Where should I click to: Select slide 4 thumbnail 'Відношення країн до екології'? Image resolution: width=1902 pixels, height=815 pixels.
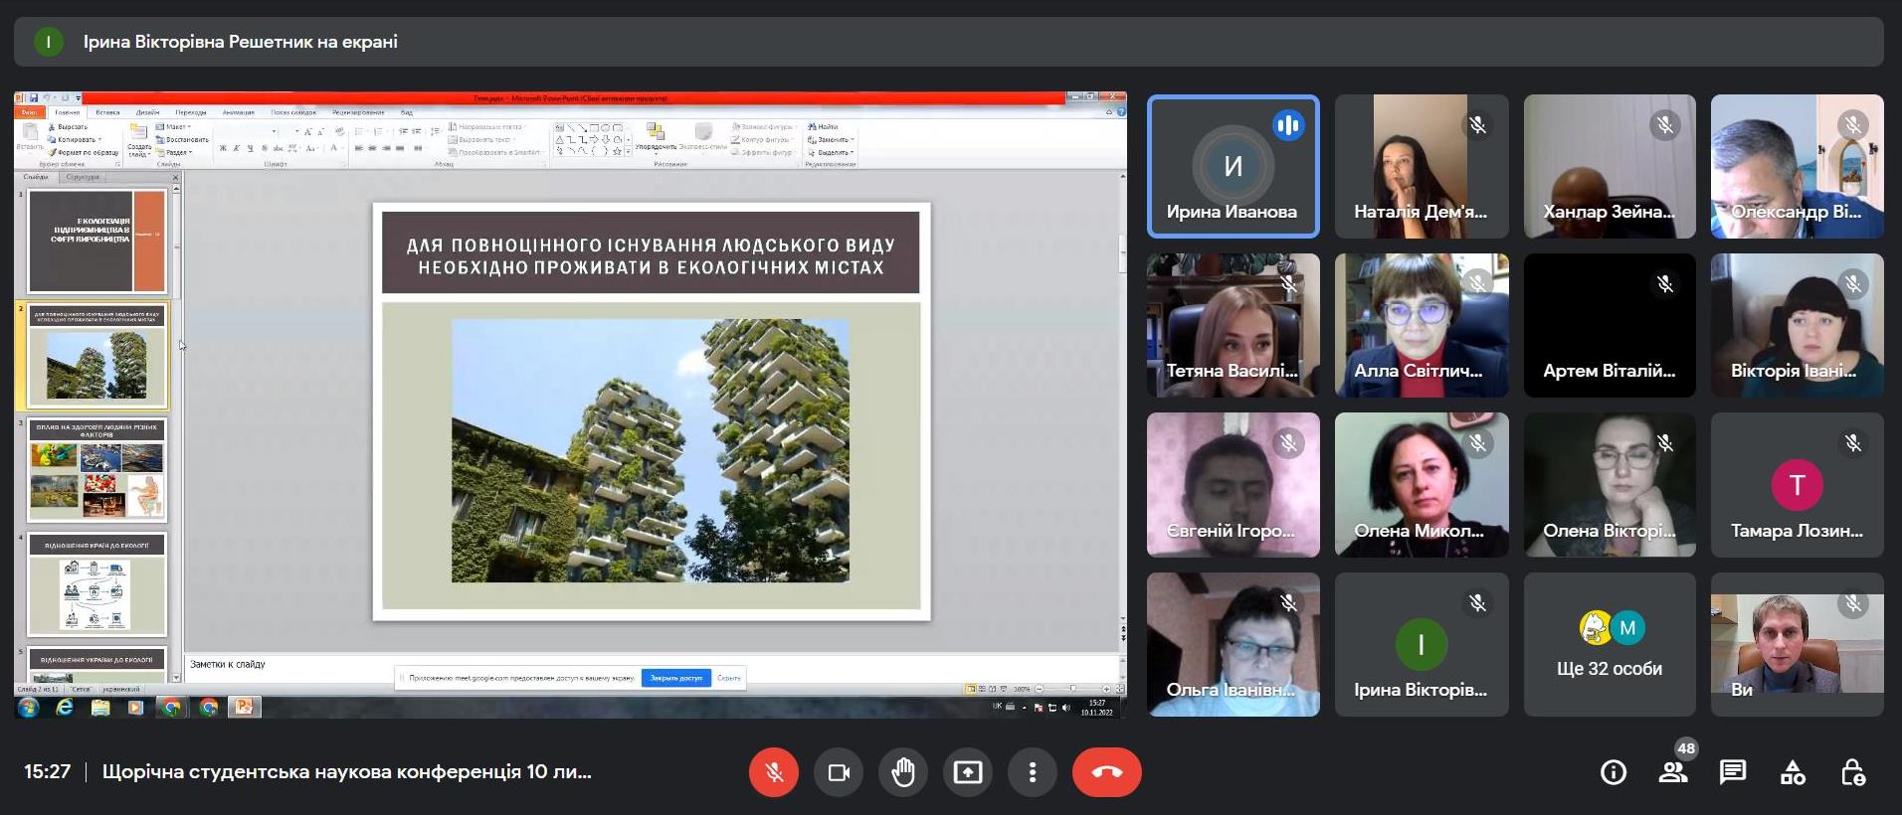point(96,584)
